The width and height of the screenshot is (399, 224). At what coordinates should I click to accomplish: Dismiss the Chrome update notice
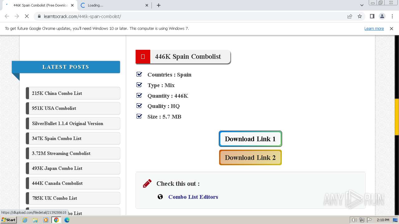(x=392, y=29)
